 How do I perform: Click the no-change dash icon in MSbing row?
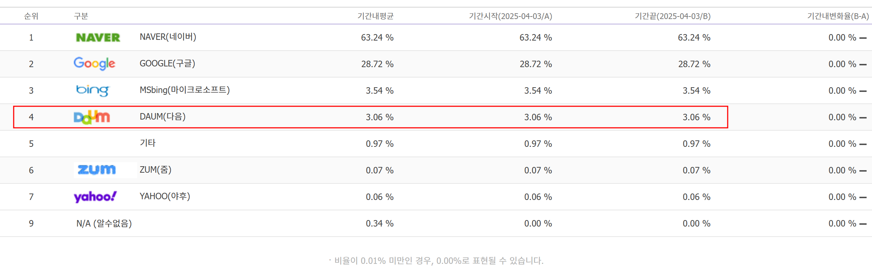(863, 91)
